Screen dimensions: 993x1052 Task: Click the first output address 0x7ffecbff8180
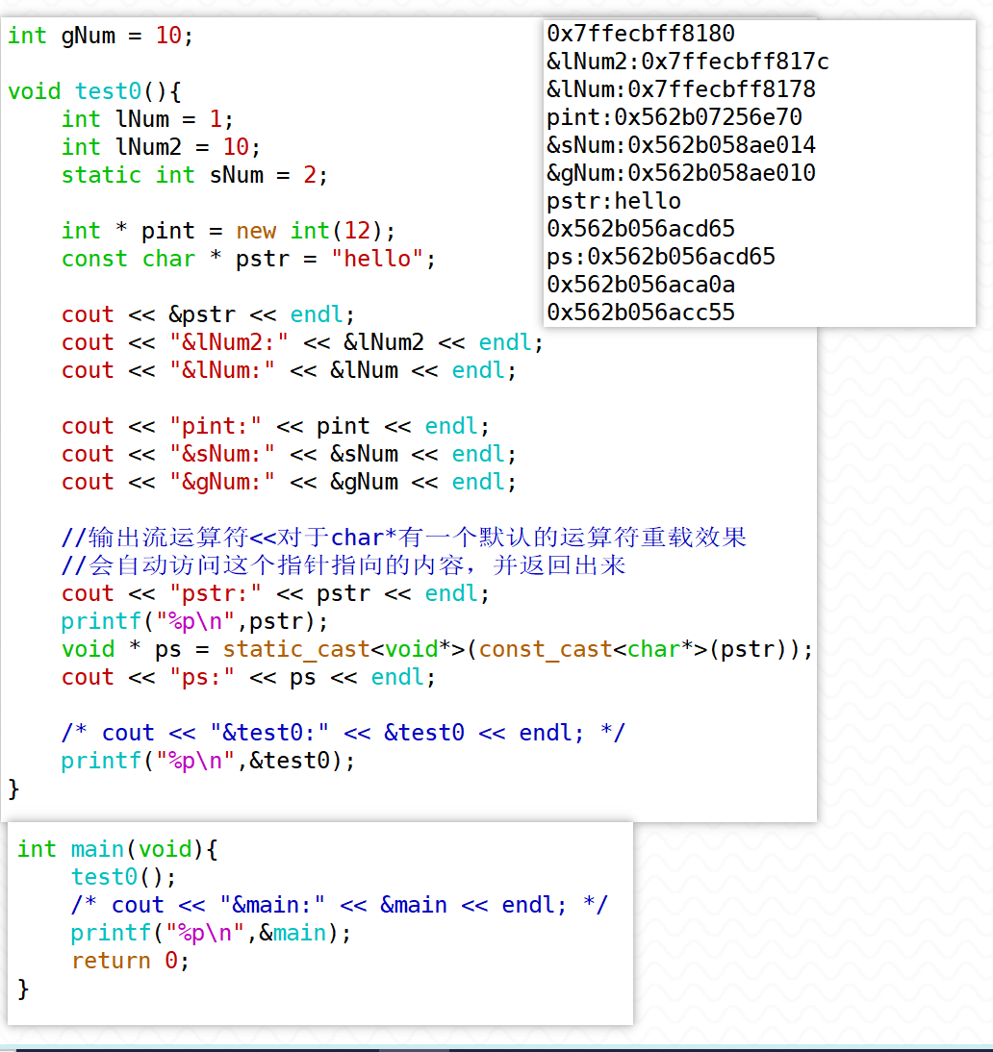coord(641,34)
